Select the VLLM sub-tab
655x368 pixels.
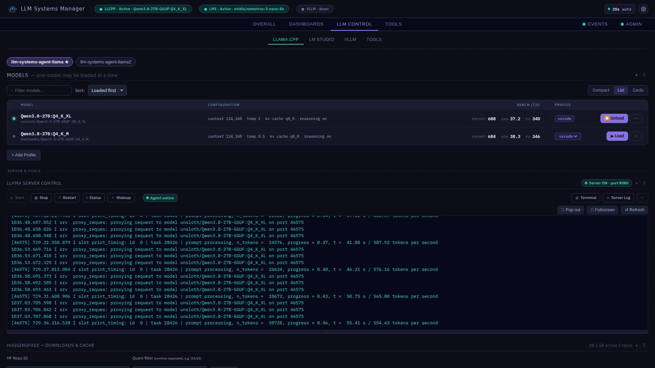[350, 40]
